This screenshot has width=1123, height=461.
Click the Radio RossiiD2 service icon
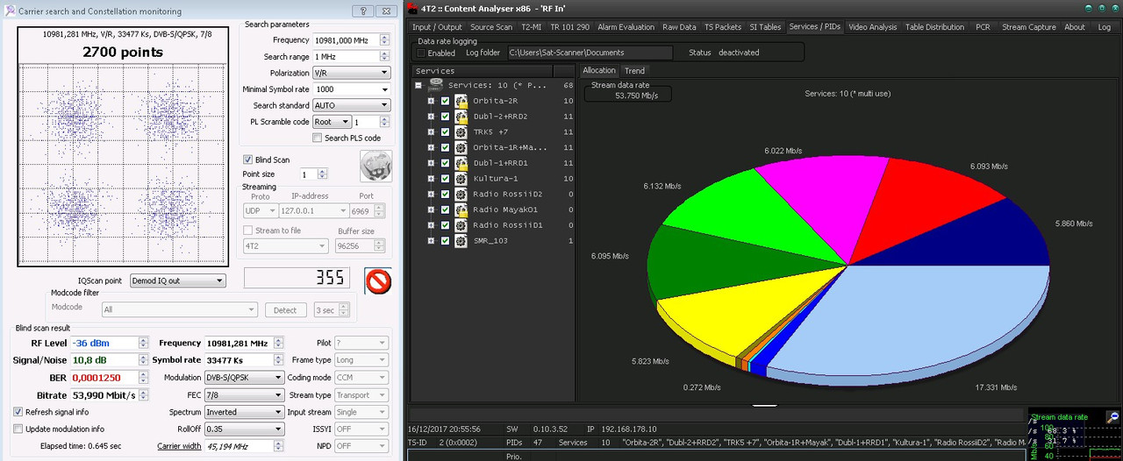click(x=461, y=194)
